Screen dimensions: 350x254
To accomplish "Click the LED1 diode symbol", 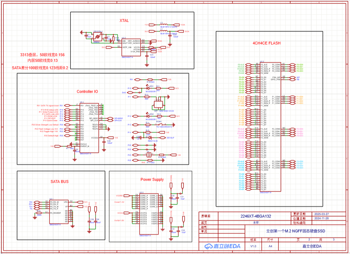I will [x=149, y=88].
